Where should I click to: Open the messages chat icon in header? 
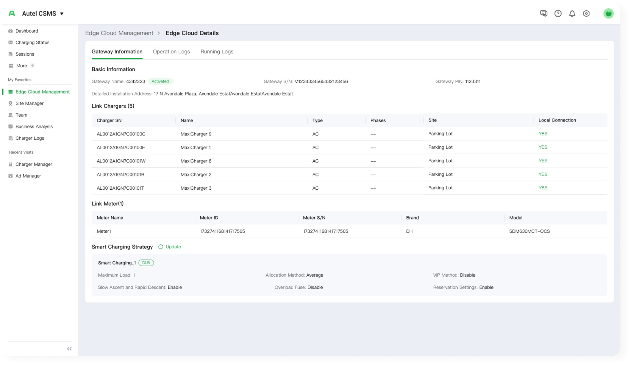coord(544,14)
